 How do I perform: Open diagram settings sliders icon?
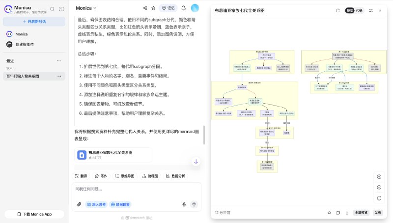[371, 10]
